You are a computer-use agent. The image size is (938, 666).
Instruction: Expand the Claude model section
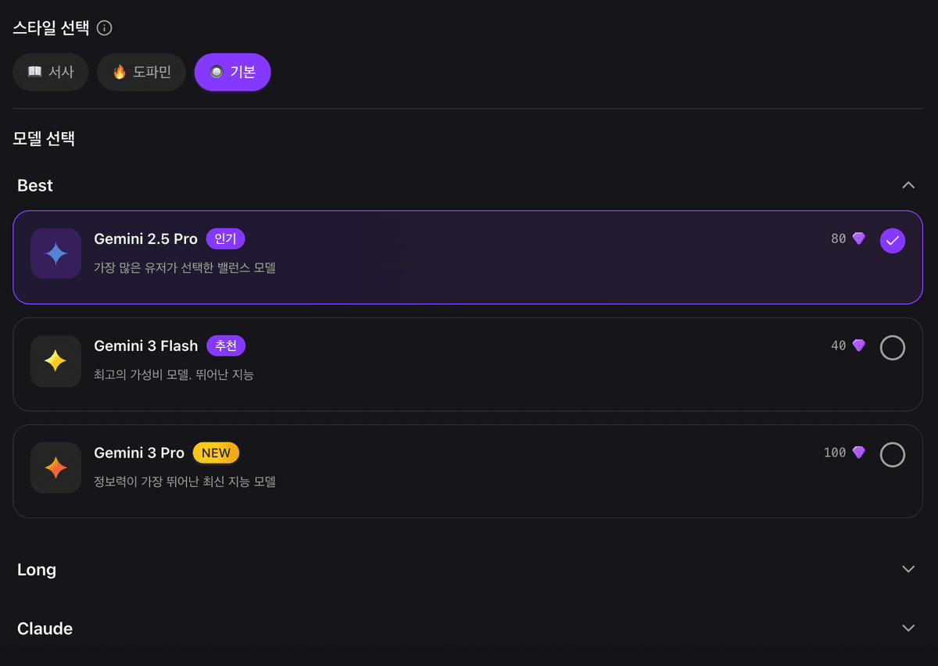[908, 628]
